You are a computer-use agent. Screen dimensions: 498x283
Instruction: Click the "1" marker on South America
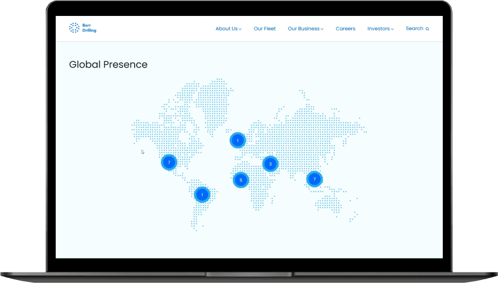click(202, 194)
